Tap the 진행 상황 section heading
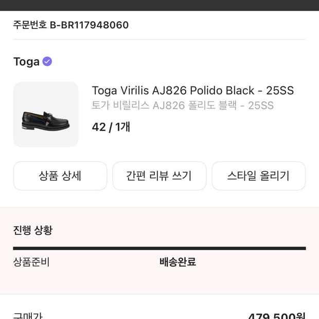This screenshot has width=319, height=319. (33, 230)
